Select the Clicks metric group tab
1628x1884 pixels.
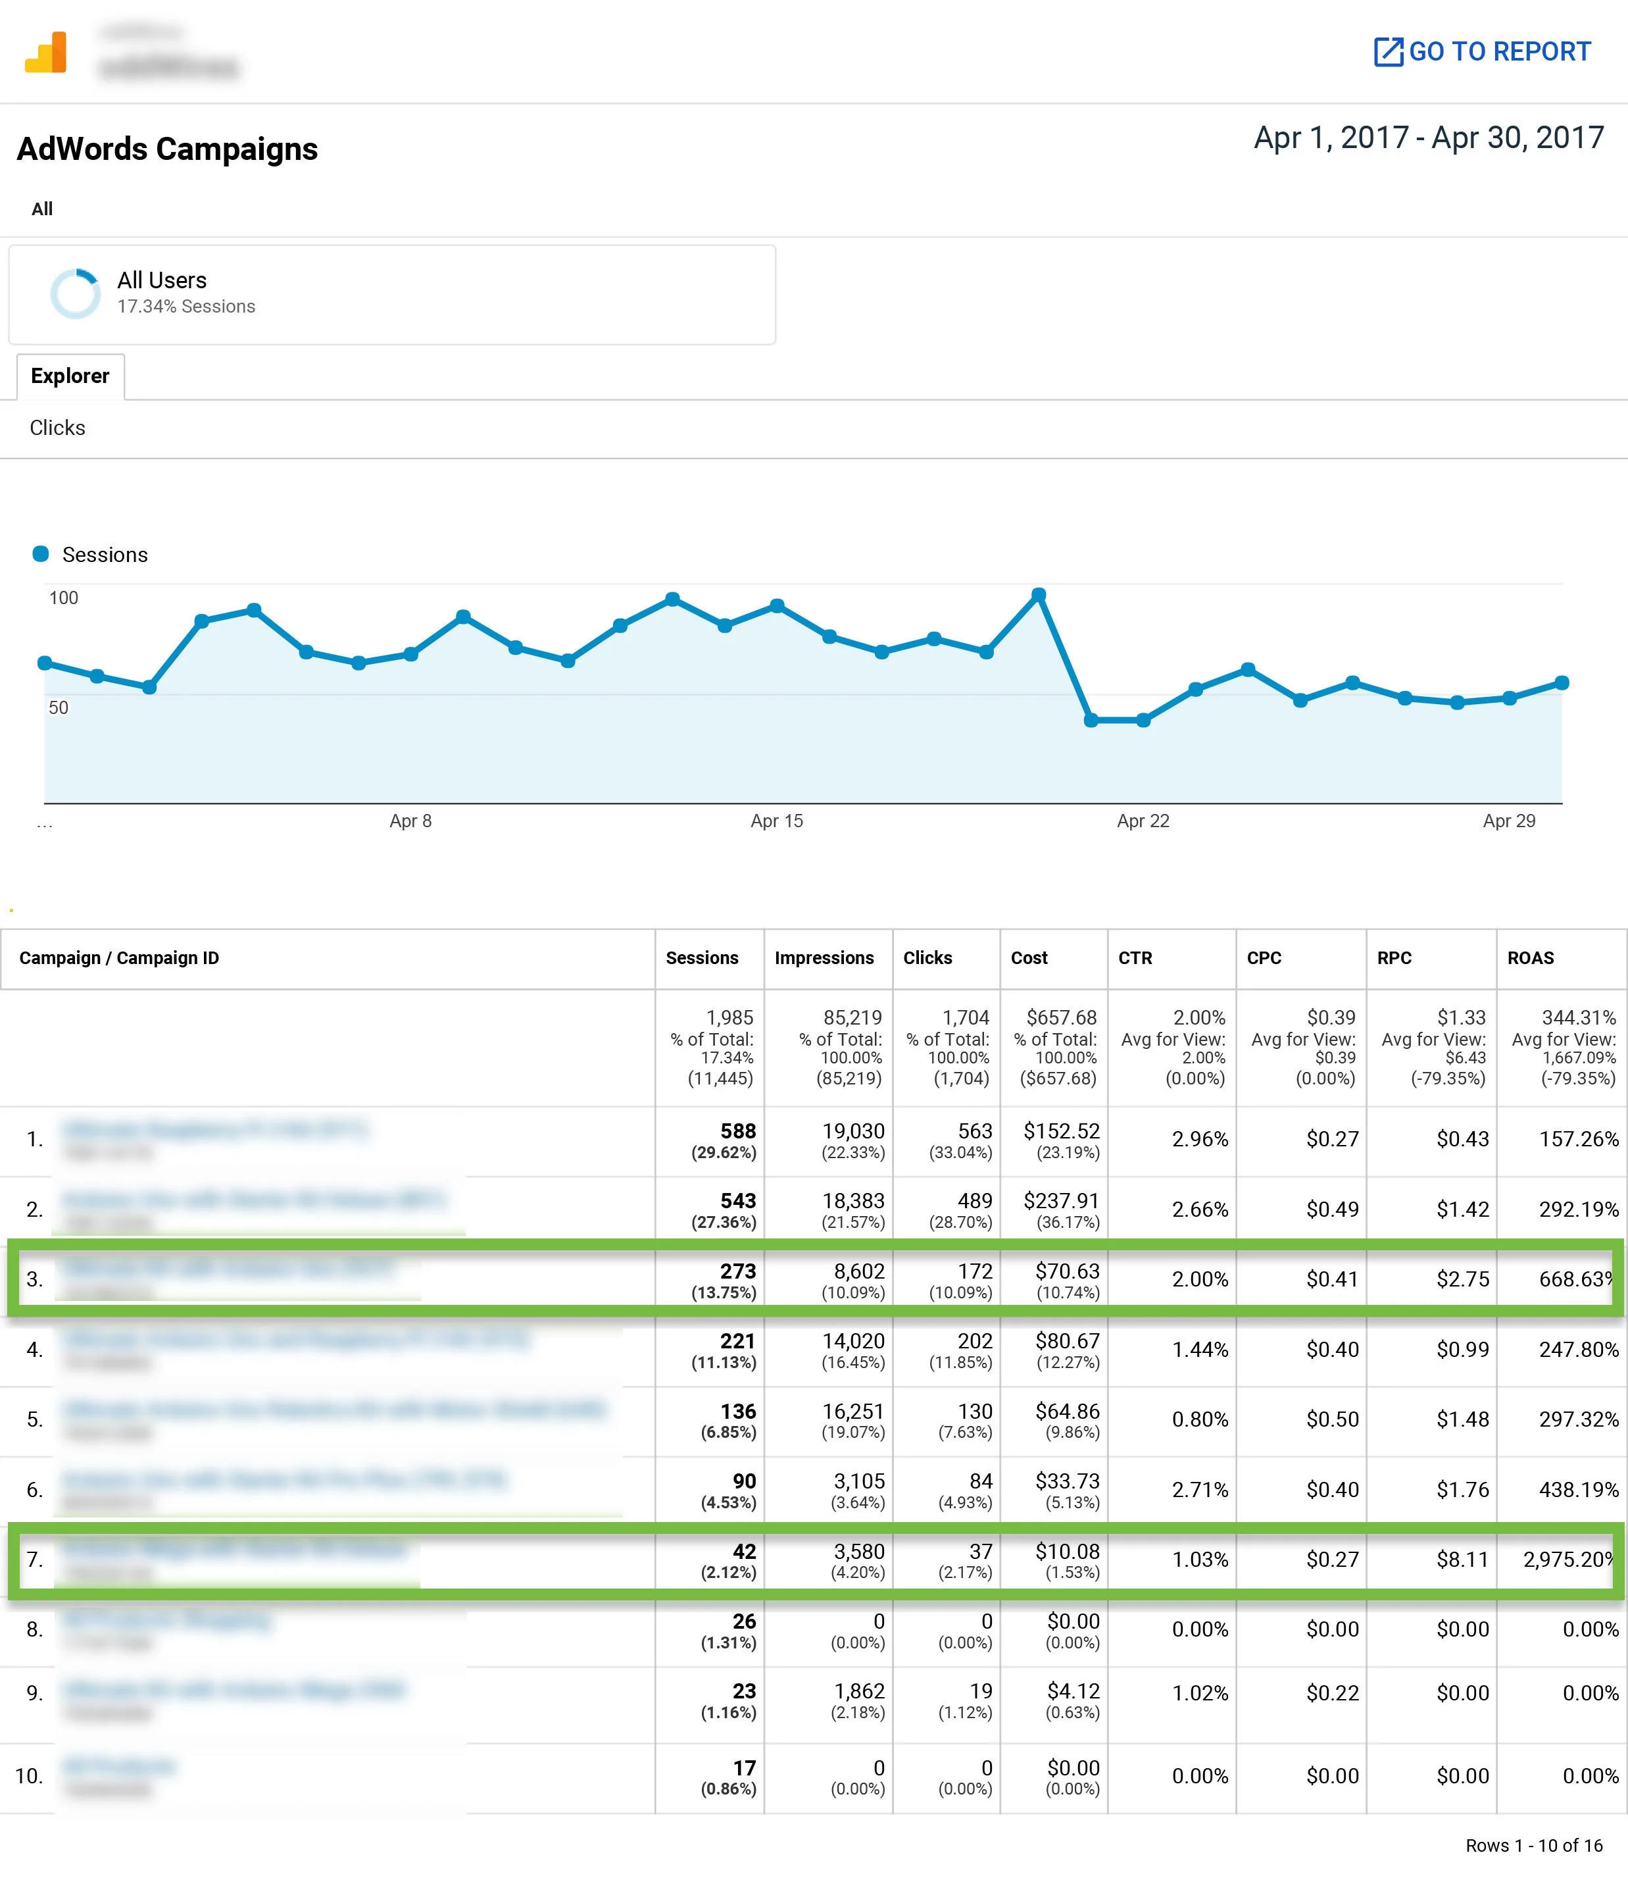pyautogui.click(x=57, y=427)
